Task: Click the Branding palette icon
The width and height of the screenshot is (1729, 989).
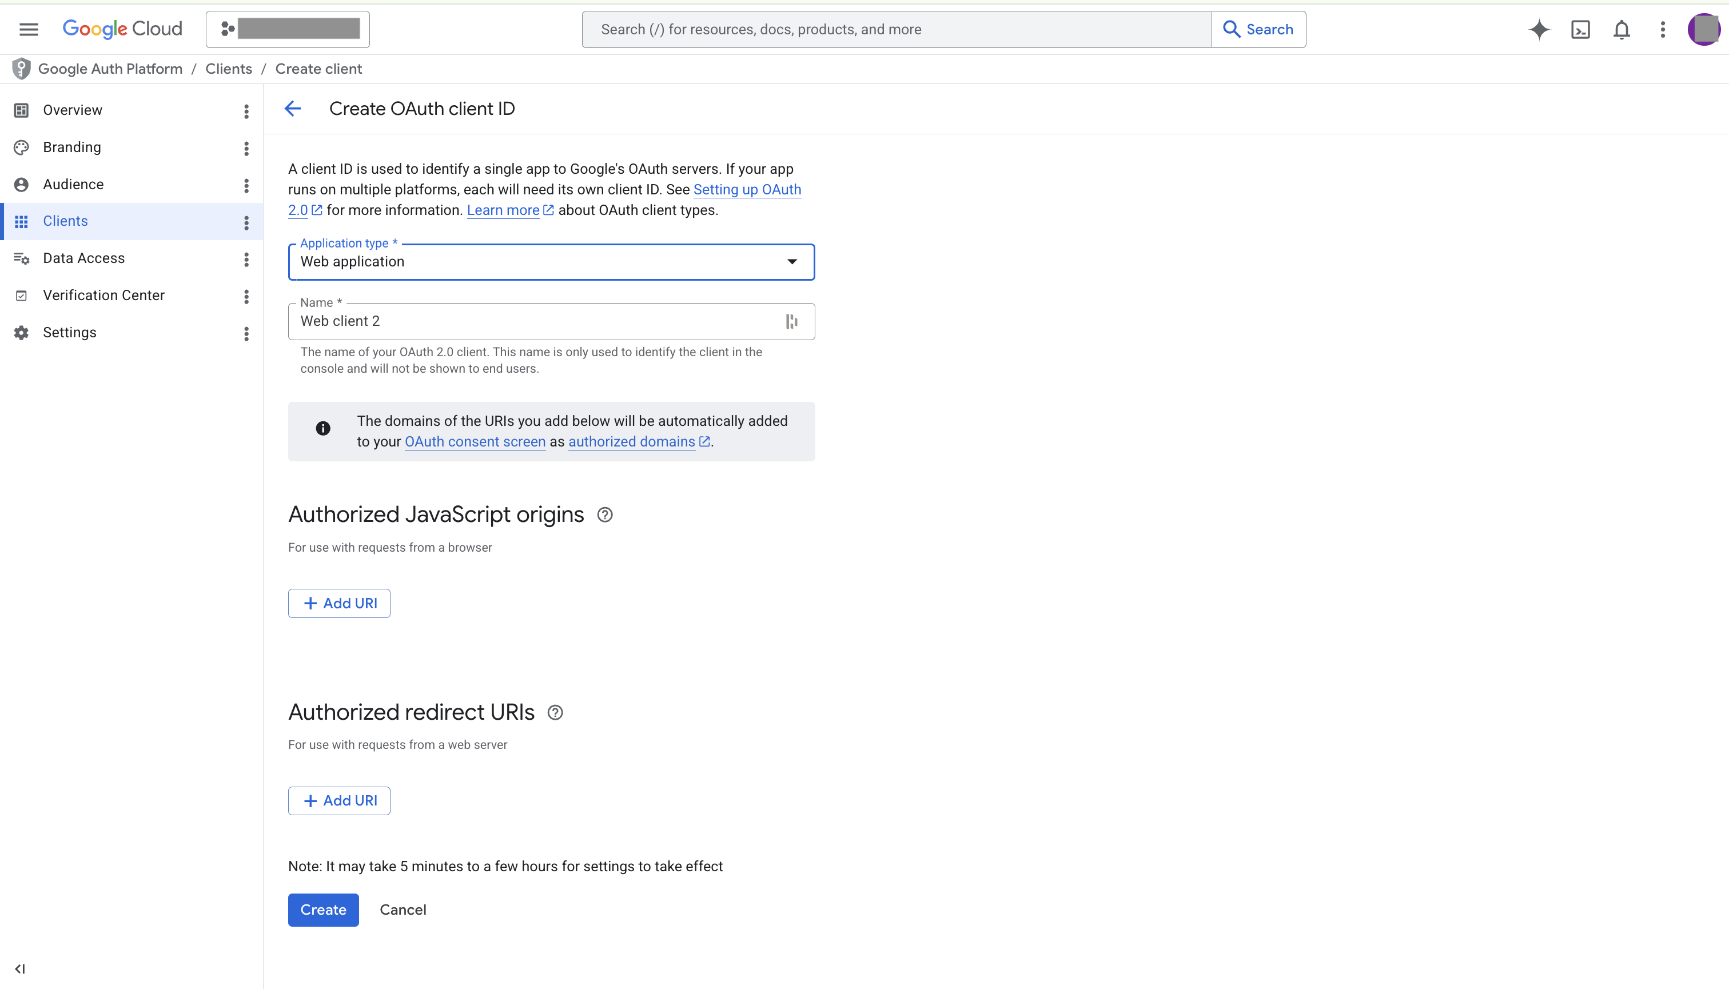Action: coord(21,147)
